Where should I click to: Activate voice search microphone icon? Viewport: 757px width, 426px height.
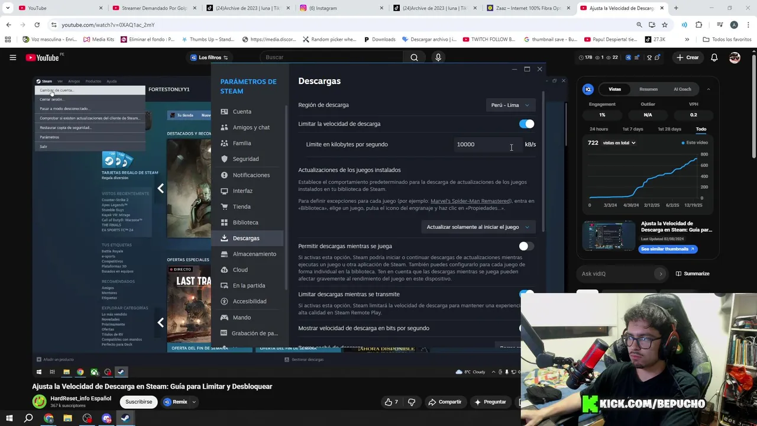click(x=438, y=57)
